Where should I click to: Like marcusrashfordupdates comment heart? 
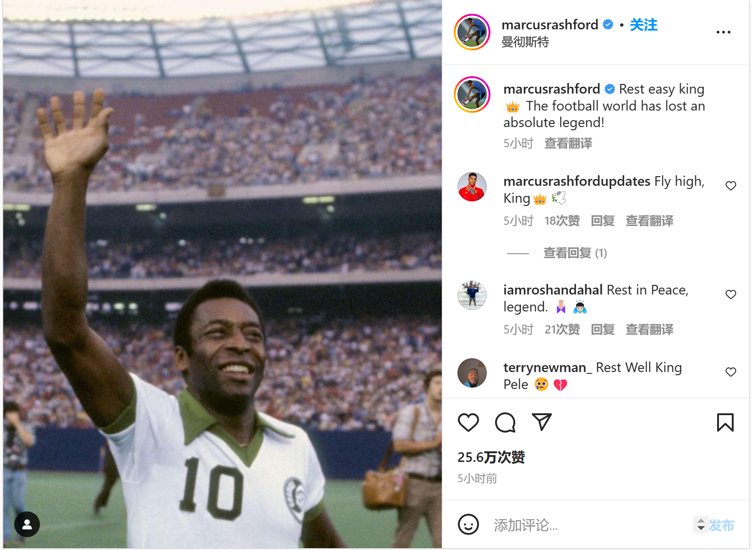730,186
